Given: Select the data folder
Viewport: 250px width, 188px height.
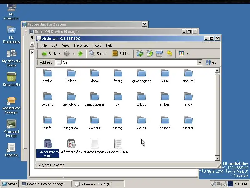Looking at the screenshot, I should click(95, 76).
